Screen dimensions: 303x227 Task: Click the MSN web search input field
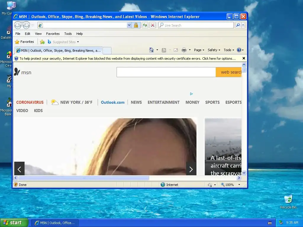166,72
